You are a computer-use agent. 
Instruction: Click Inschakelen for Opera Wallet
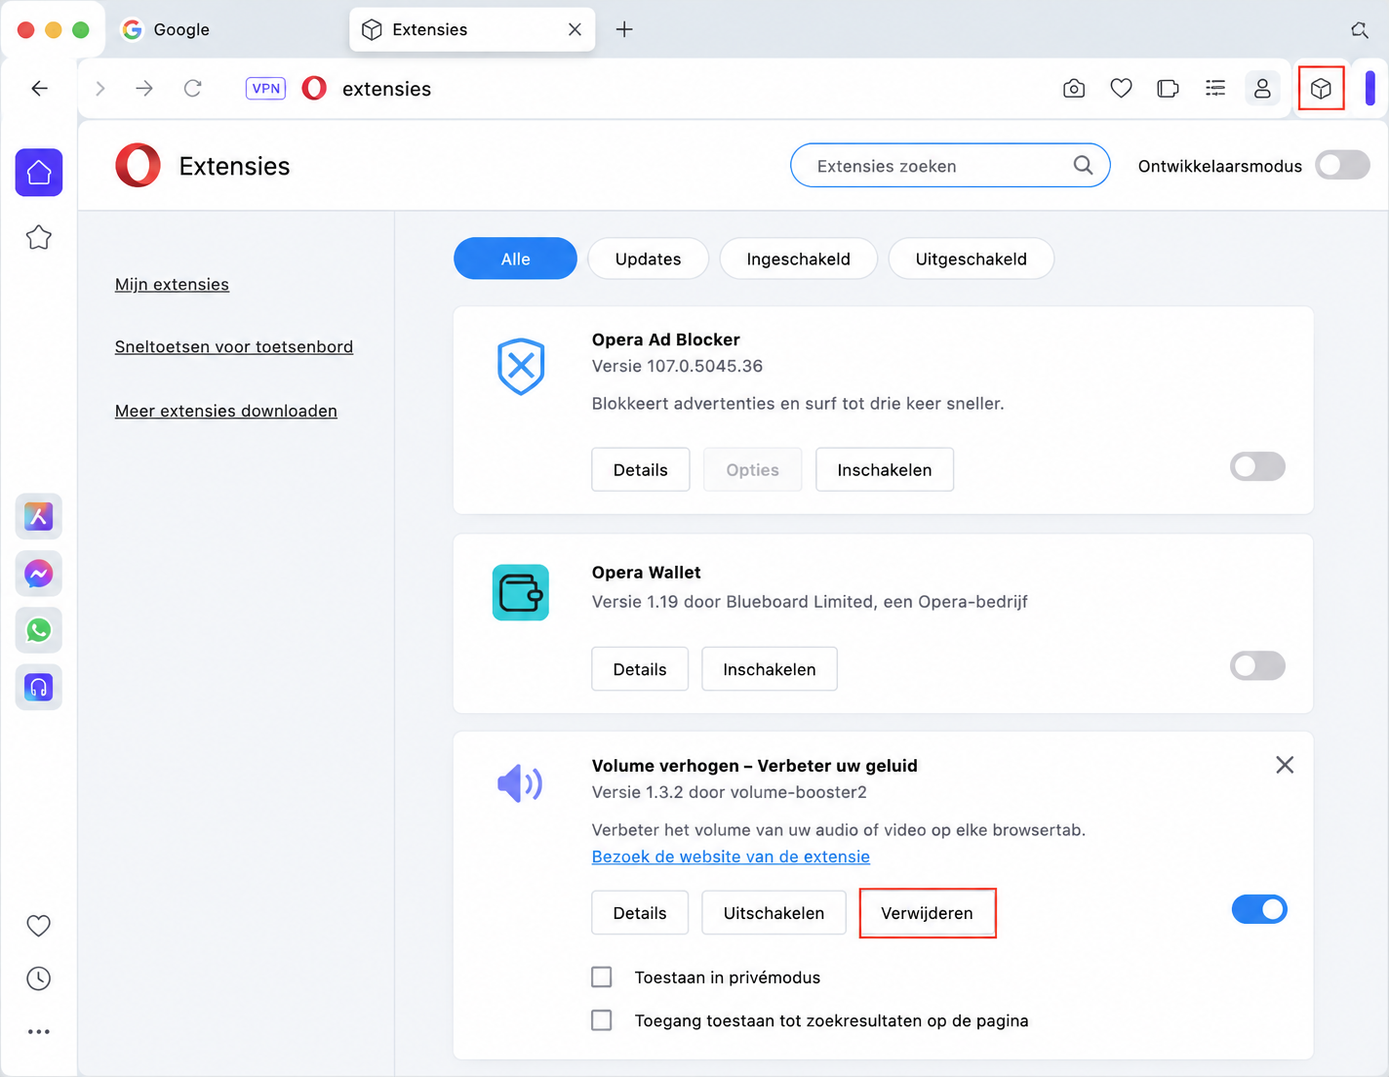pyautogui.click(x=770, y=669)
